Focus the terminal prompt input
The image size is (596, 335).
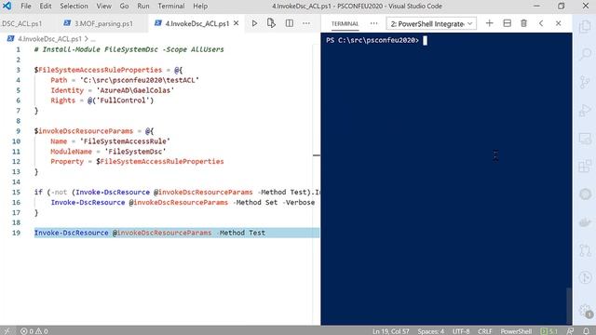tap(425, 40)
